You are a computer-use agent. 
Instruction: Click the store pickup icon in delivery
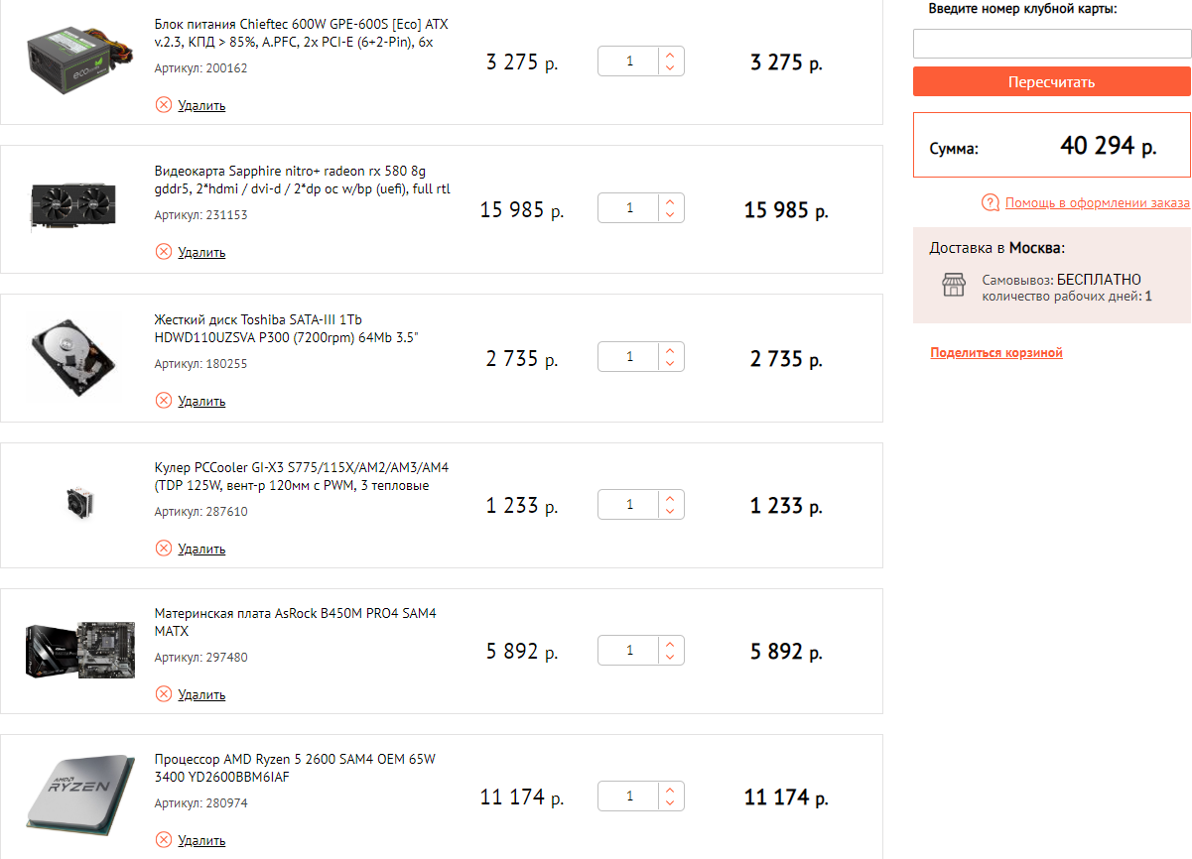tap(953, 286)
